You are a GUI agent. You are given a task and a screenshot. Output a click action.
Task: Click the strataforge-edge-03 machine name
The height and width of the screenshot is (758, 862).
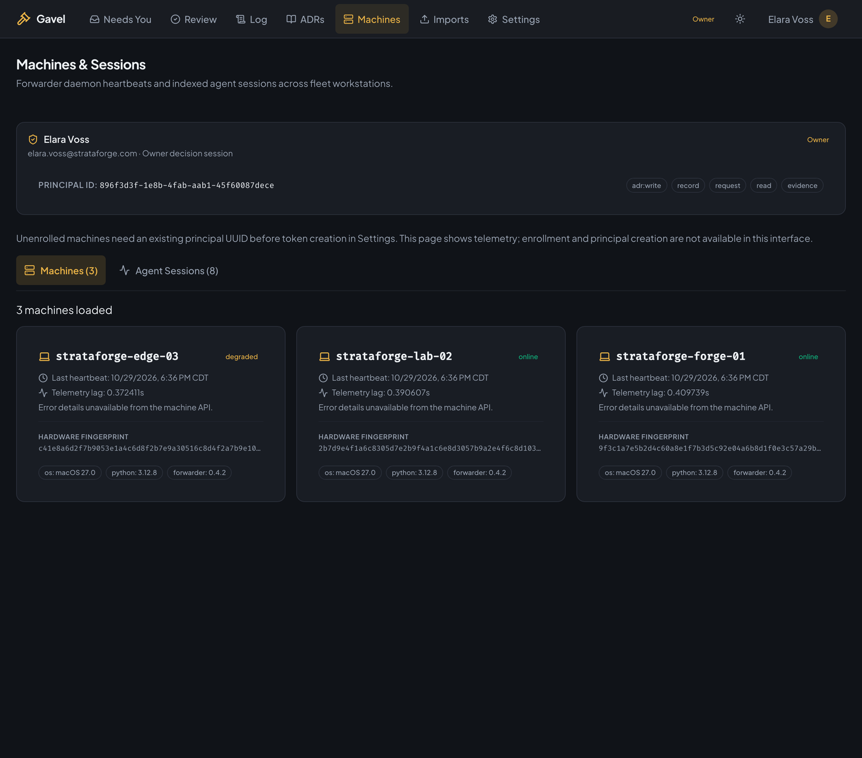[117, 356]
